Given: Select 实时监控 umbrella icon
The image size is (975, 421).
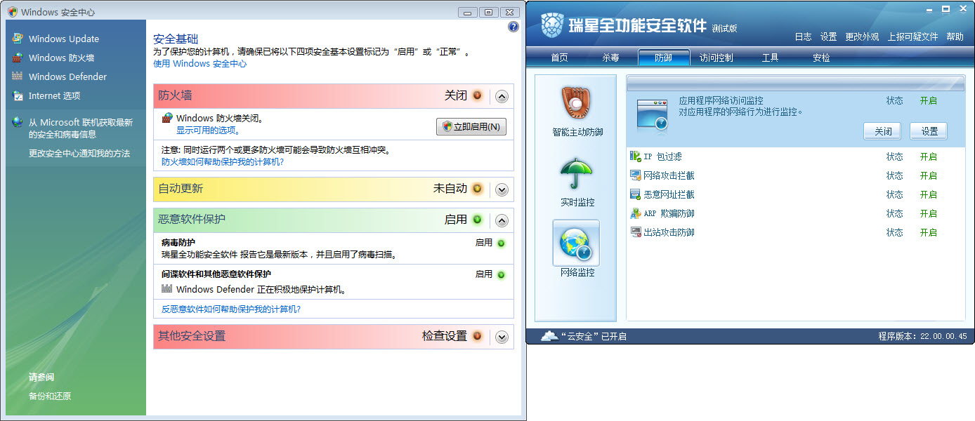Looking at the screenshot, I should pyautogui.click(x=577, y=173).
